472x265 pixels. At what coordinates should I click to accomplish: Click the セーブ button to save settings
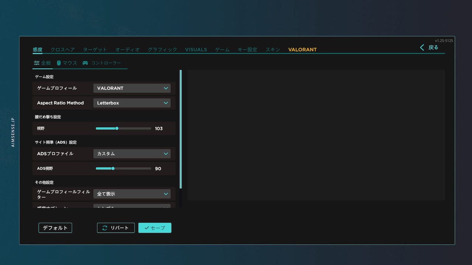(155, 228)
